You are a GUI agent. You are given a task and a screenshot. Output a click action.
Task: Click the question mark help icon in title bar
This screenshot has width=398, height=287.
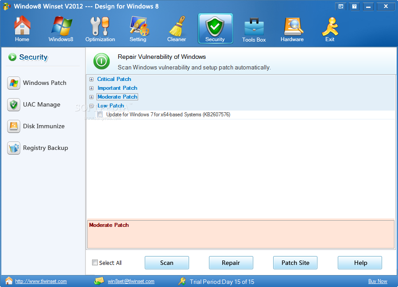[355, 7]
